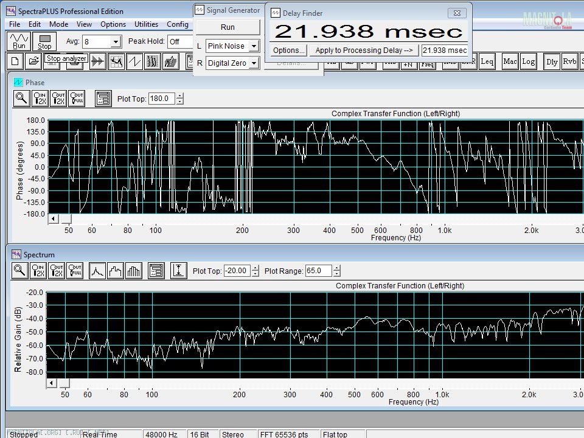Click the processing delay 21.938 msec field
This screenshot has height=438, width=584.
[x=445, y=50]
